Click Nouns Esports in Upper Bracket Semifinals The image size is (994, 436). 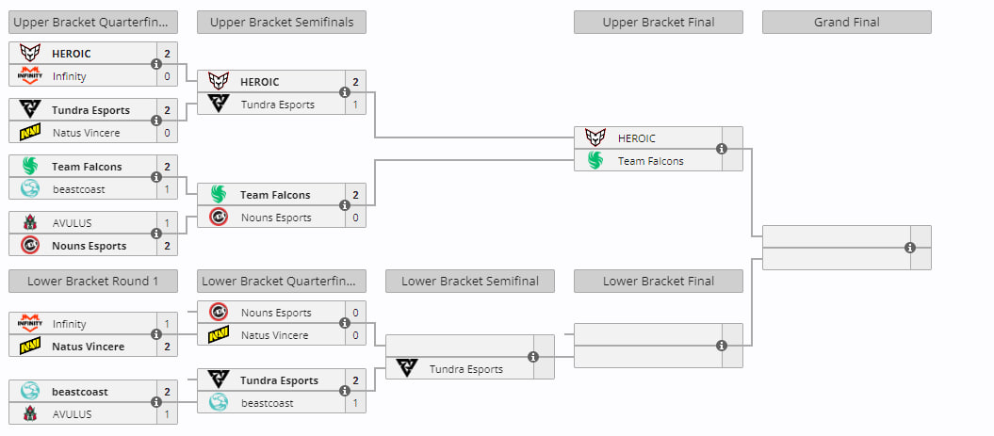pyautogui.click(x=276, y=218)
